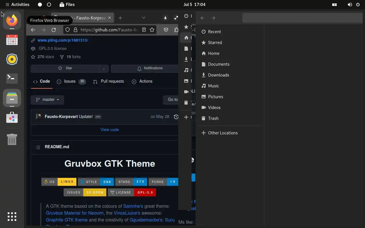The image size is (365, 228).
Task: Close the Fausto-Korpsvart Firefox tab
Action: [x=109, y=18]
